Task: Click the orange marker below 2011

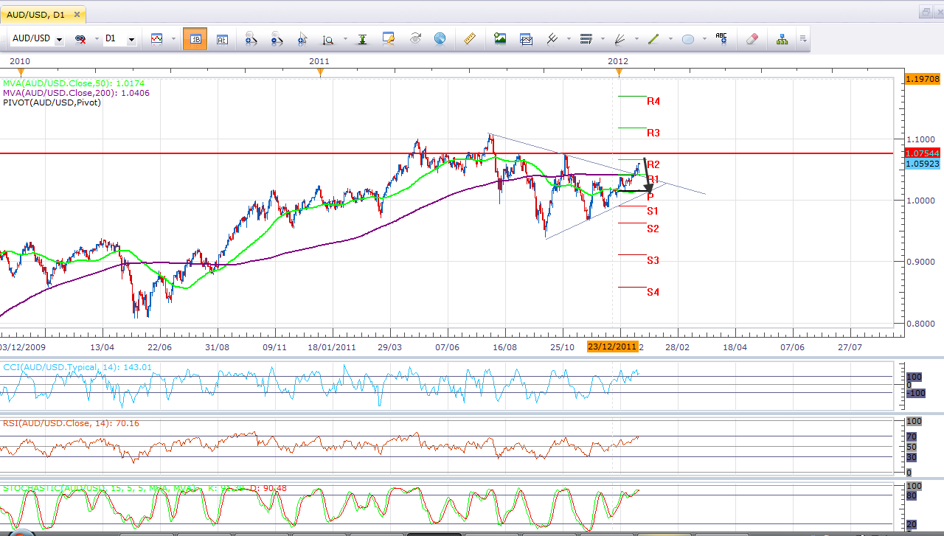Action: (319, 72)
